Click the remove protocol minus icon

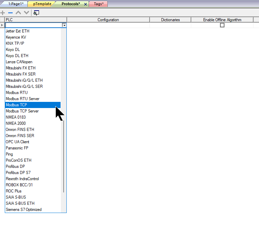[x=10, y=13]
